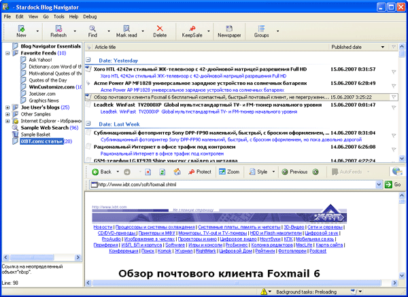
Task: Open the Go menu
Action: 46,16
